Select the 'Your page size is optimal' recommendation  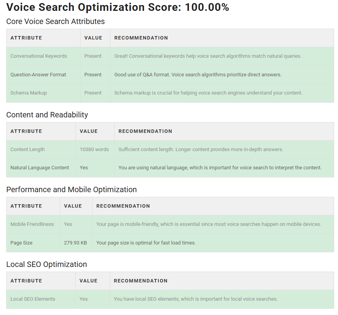146,243
